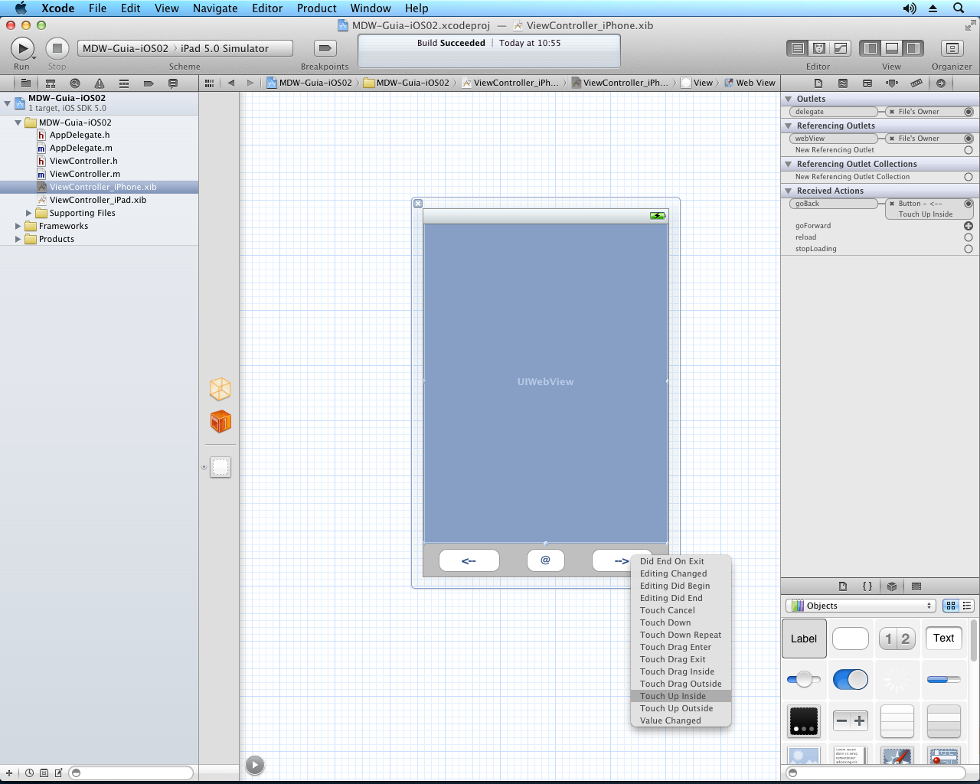This screenshot has height=784, width=980.
Task: Show the Connections inspector arrow icon
Action: point(941,83)
